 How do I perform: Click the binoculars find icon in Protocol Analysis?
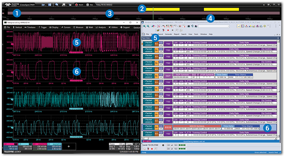(189, 26)
